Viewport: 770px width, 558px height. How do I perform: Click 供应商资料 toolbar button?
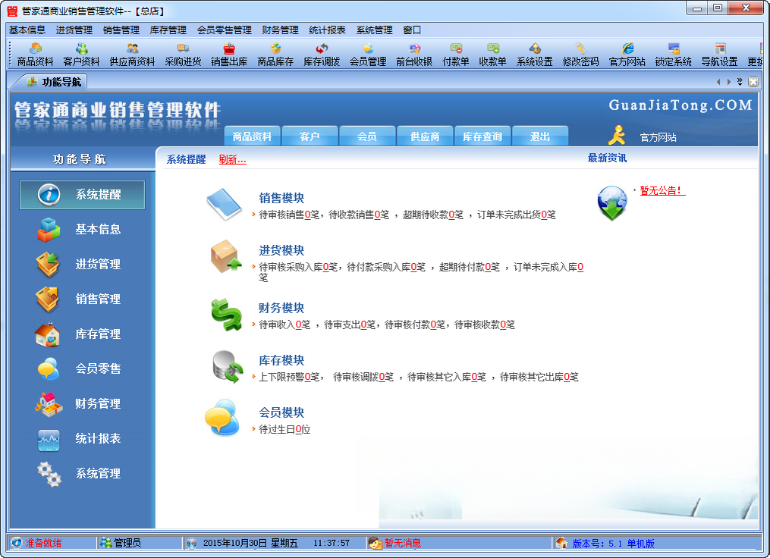[x=132, y=55]
